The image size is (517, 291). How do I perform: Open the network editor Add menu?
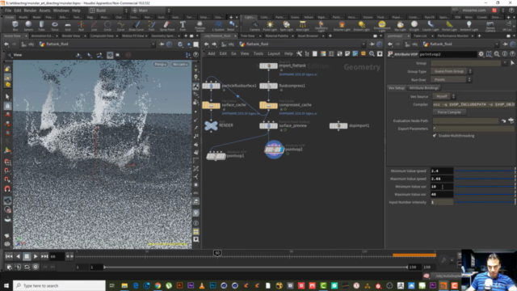[x=212, y=54]
